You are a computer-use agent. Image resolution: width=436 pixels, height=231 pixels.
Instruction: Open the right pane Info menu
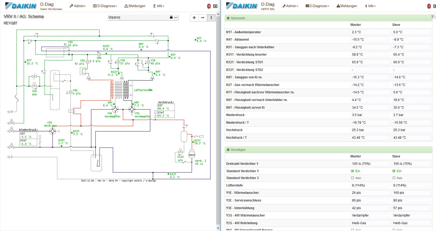tap(370, 6)
